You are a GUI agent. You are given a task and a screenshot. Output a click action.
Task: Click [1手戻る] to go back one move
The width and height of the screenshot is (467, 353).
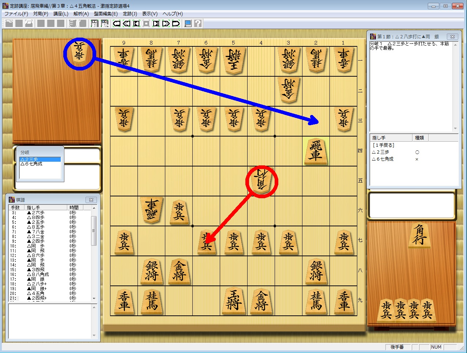(x=383, y=145)
